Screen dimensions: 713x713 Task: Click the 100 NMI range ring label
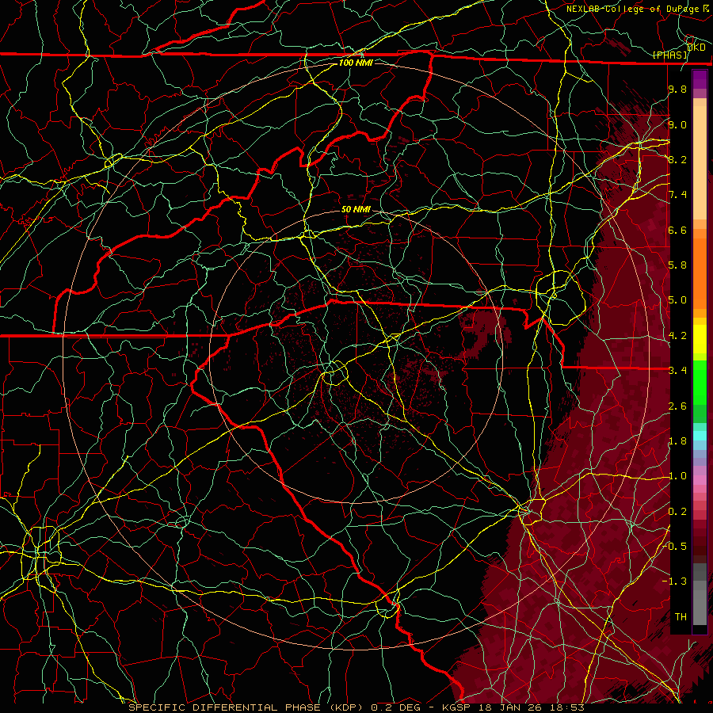tap(356, 63)
